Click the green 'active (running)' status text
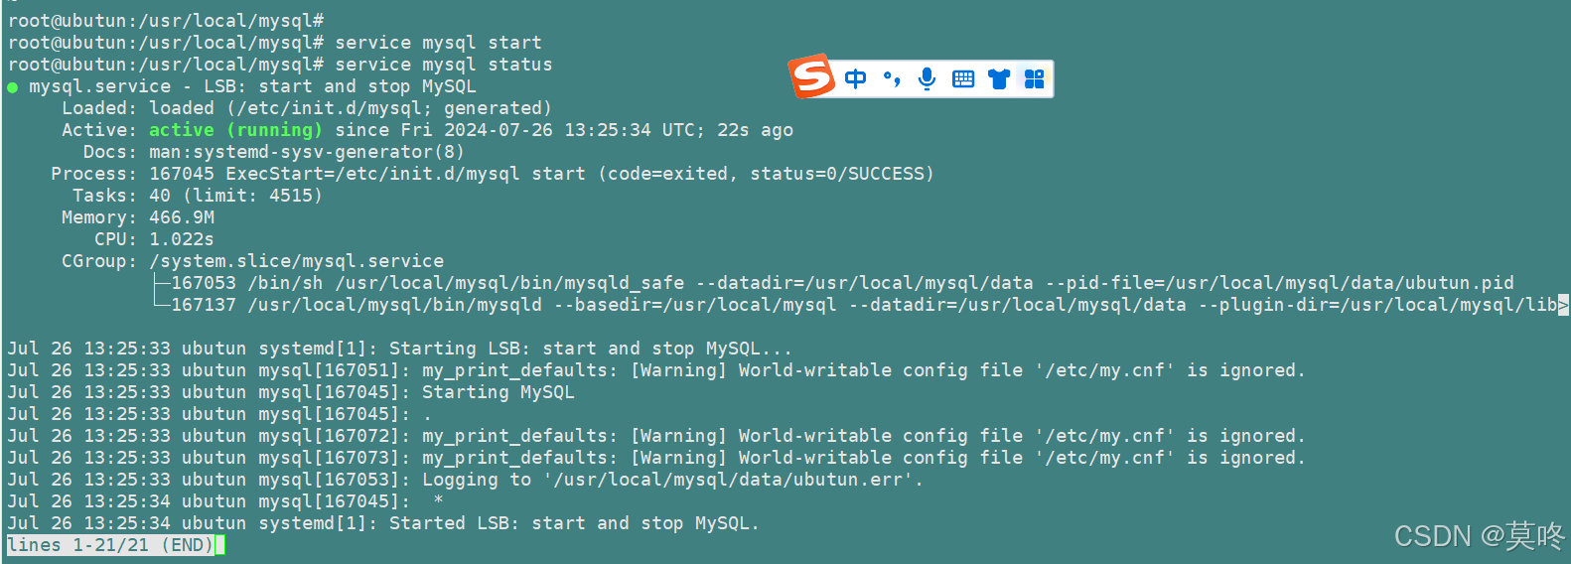This screenshot has height=564, width=1571. tap(235, 130)
